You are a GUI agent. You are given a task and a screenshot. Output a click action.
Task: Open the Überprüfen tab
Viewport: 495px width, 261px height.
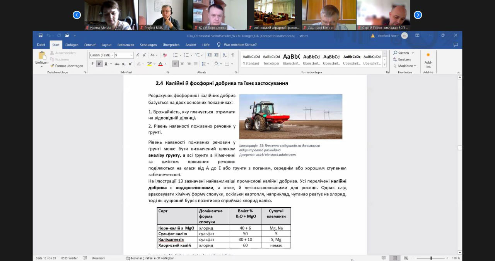(171, 45)
